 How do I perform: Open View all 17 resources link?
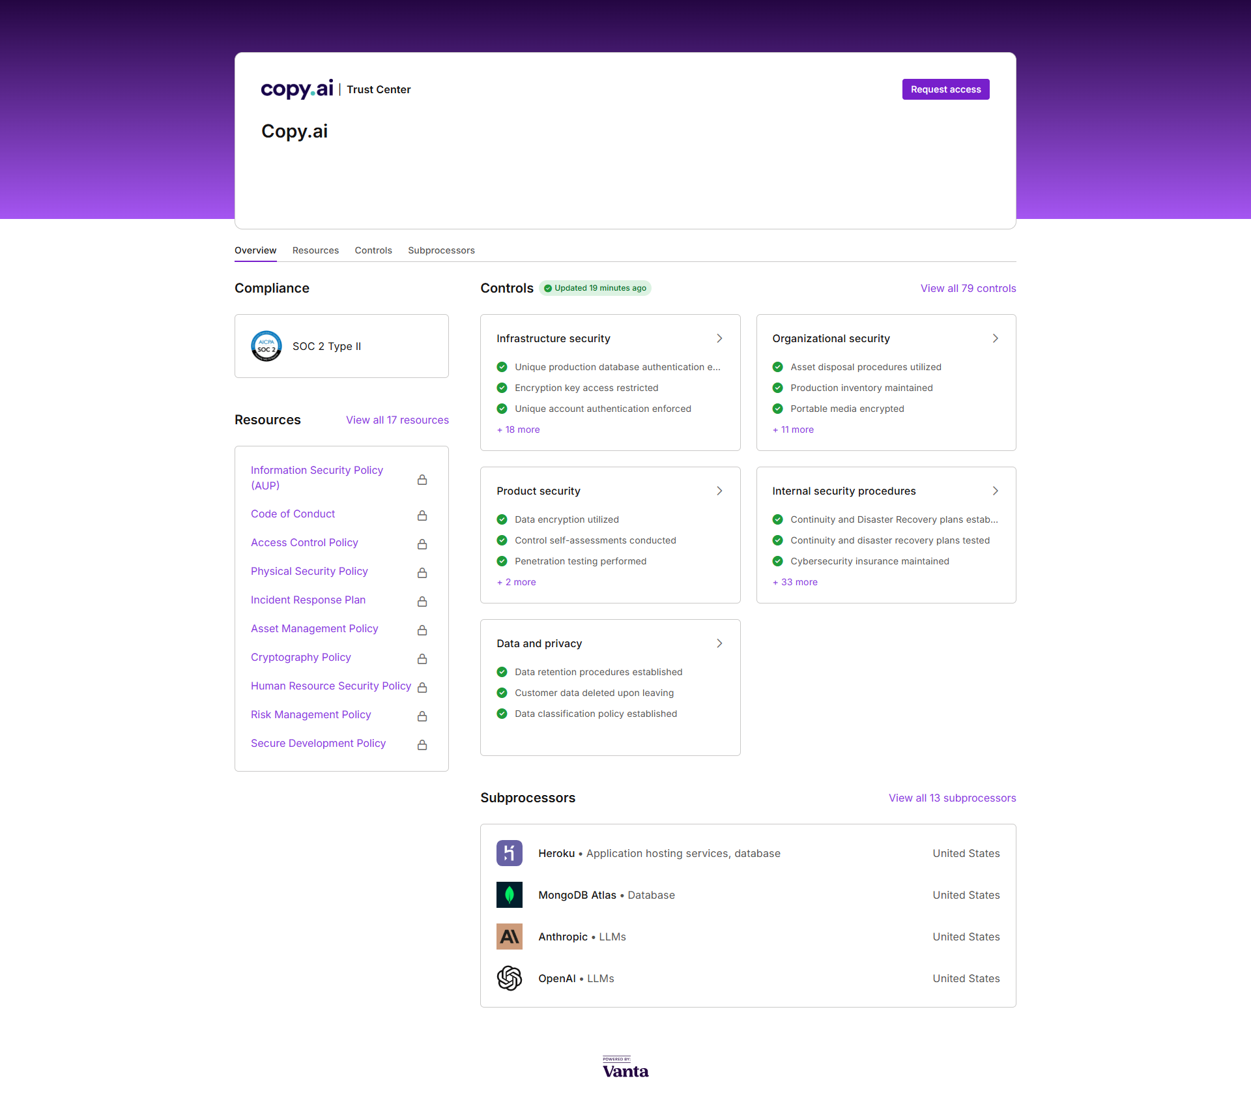(397, 420)
